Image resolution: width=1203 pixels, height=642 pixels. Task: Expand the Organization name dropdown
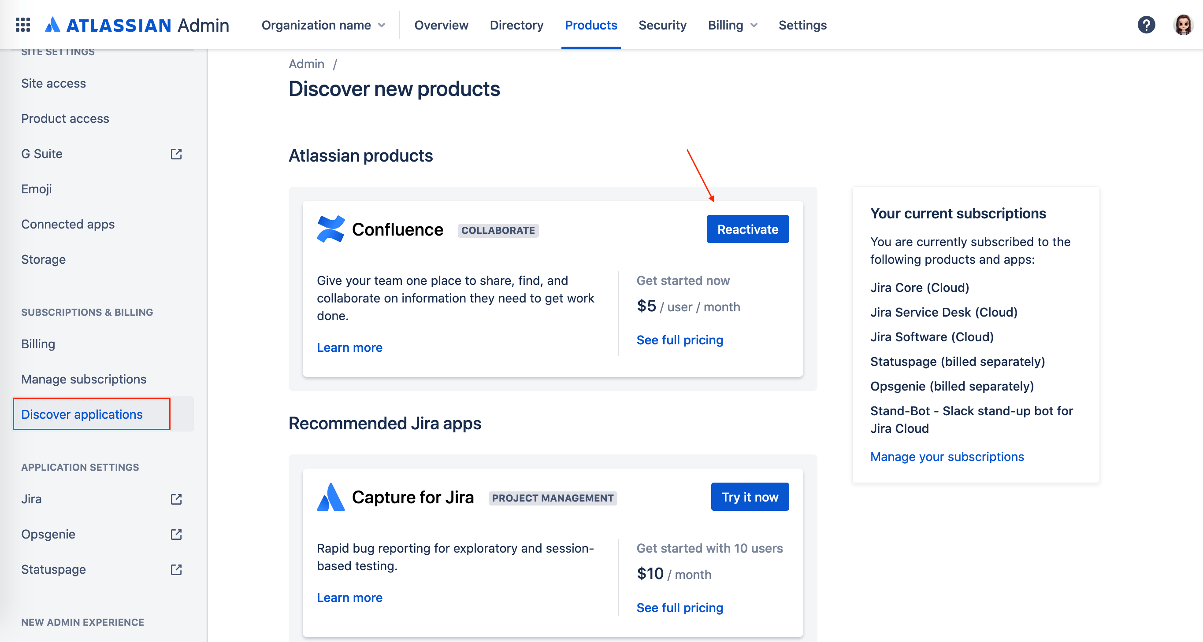coord(323,25)
